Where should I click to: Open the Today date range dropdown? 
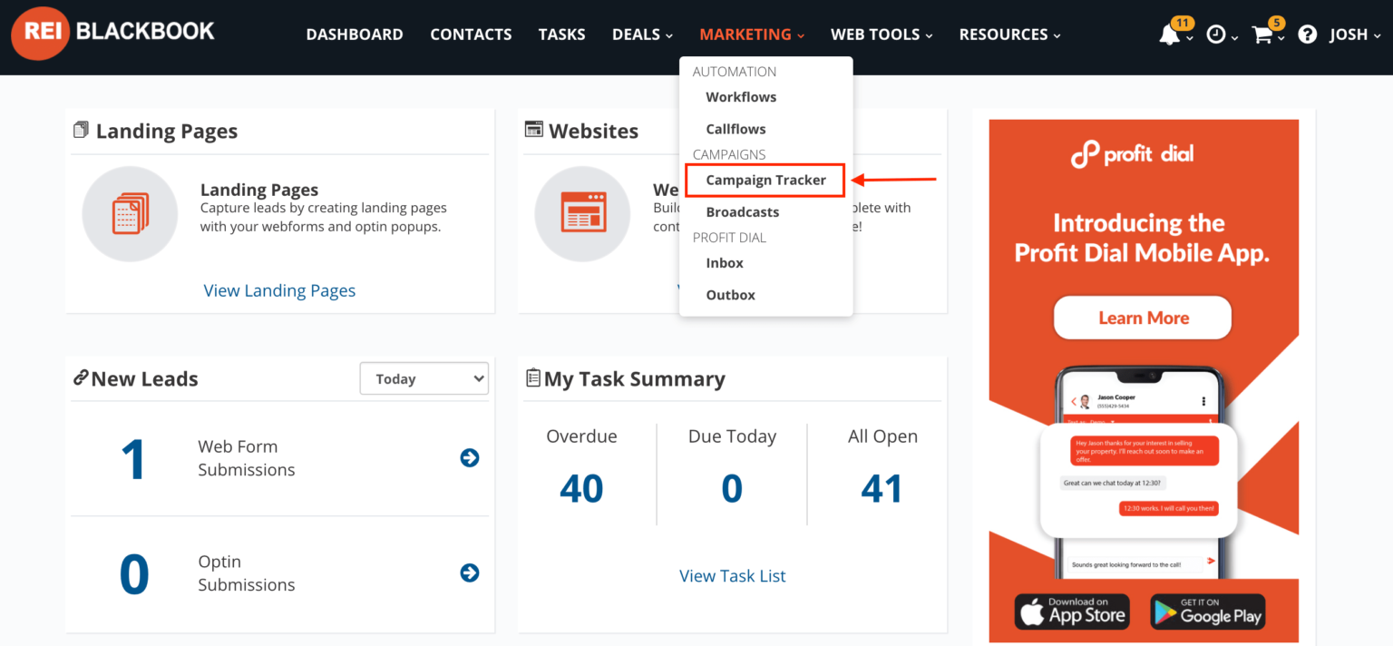(424, 378)
